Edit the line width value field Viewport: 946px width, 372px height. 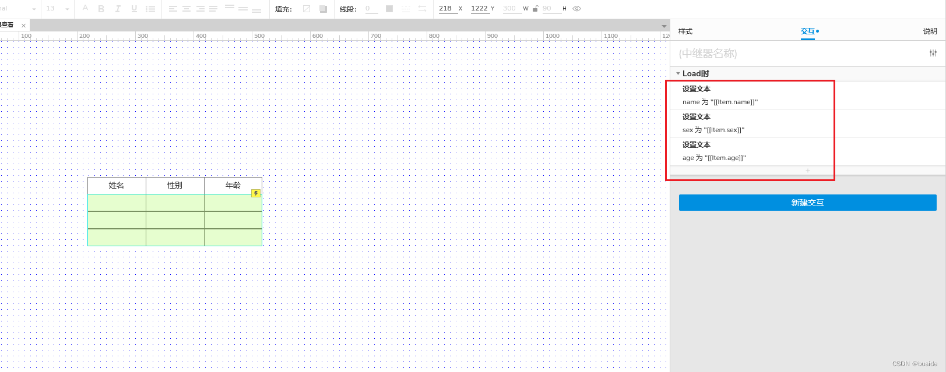(371, 9)
